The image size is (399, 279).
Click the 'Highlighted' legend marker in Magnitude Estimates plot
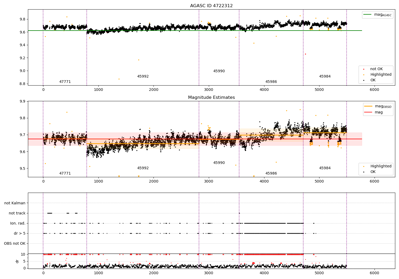(x=364, y=166)
